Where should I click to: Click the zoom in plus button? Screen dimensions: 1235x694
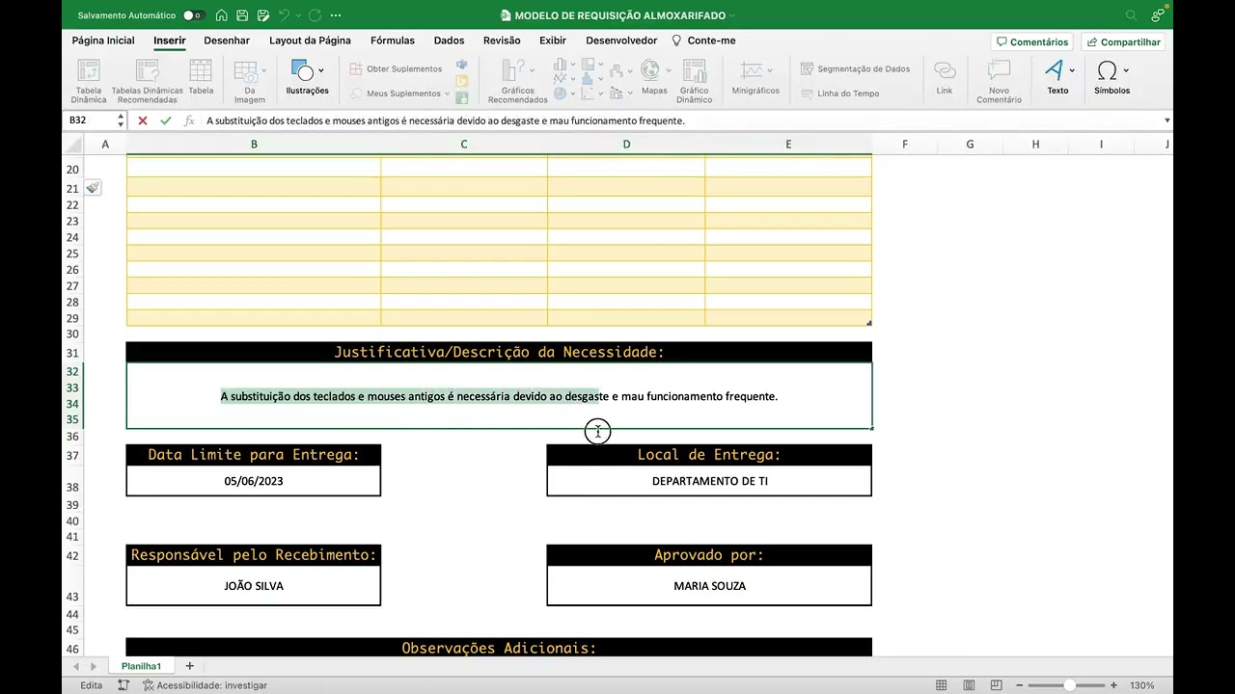tap(1114, 685)
